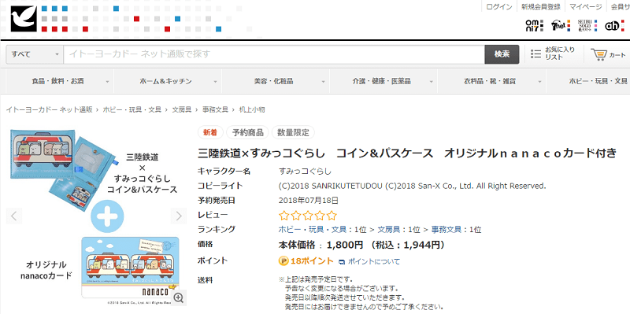630x314 pixels.
Task: Click the price 1,800円 text
Action: pyautogui.click(x=345, y=245)
